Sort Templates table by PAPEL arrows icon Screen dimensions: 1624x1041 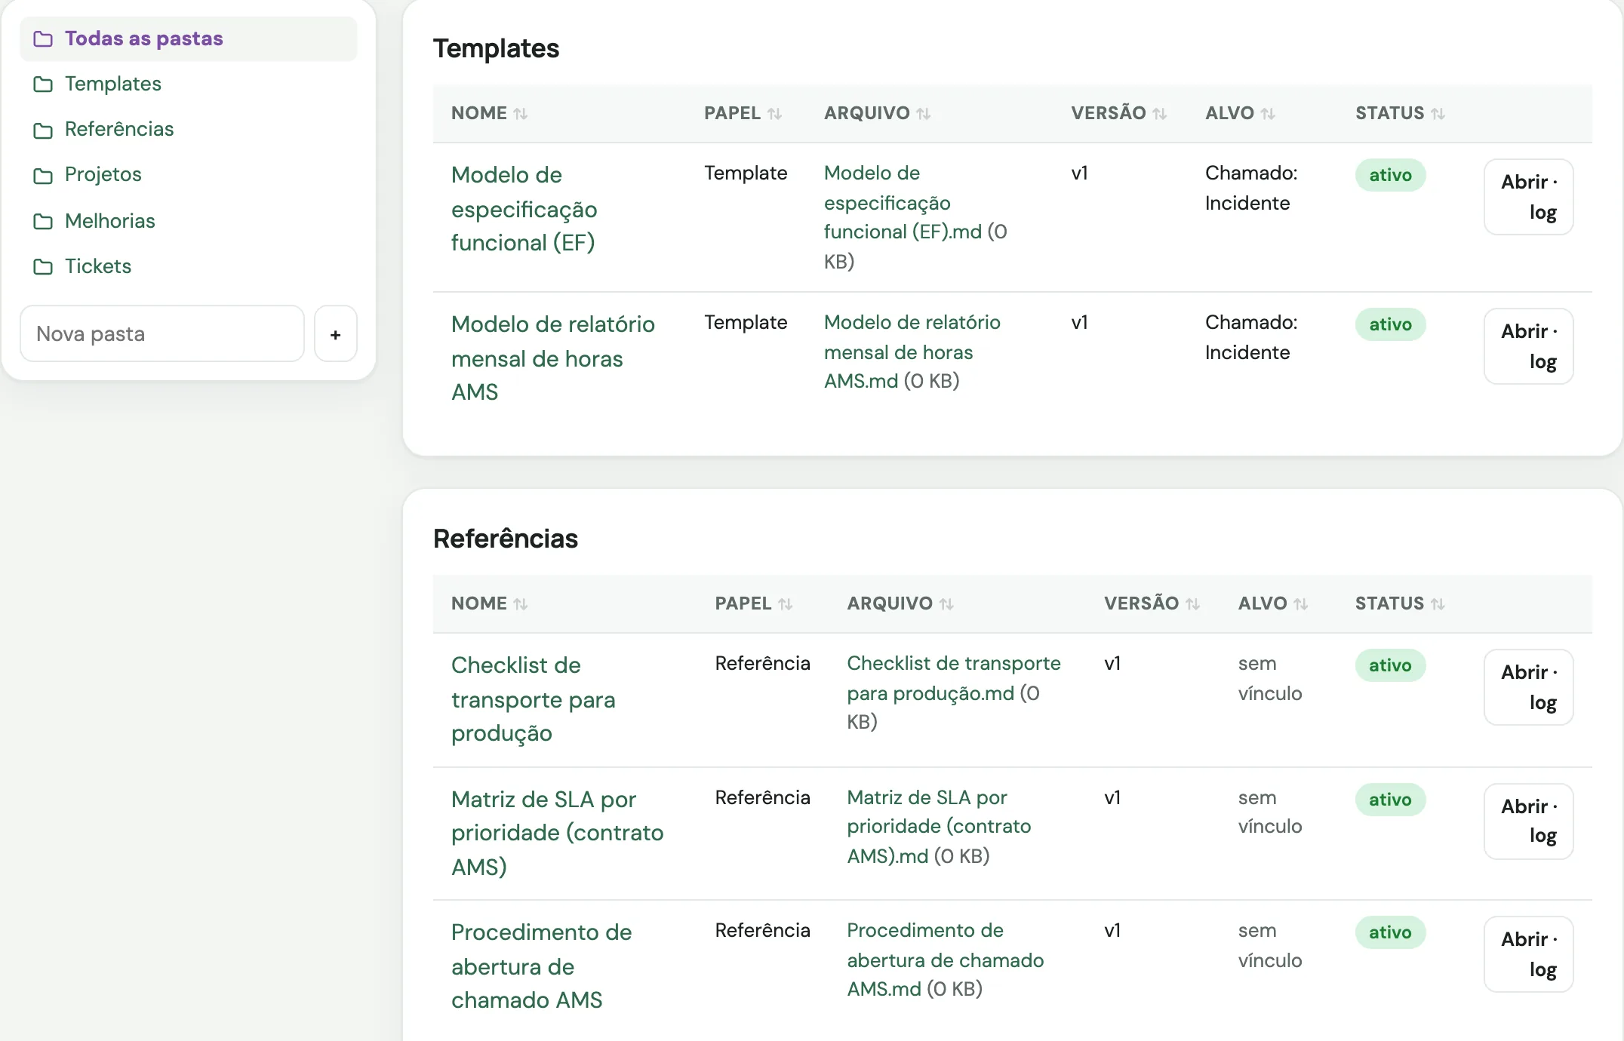(774, 114)
